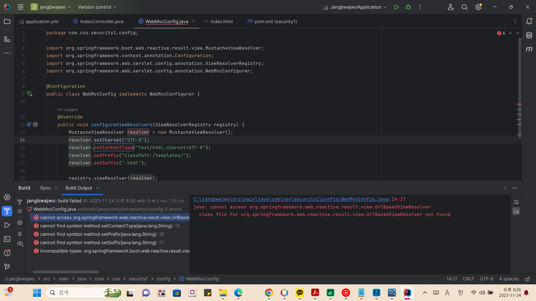Hide the Build tool window

pos(515,188)
